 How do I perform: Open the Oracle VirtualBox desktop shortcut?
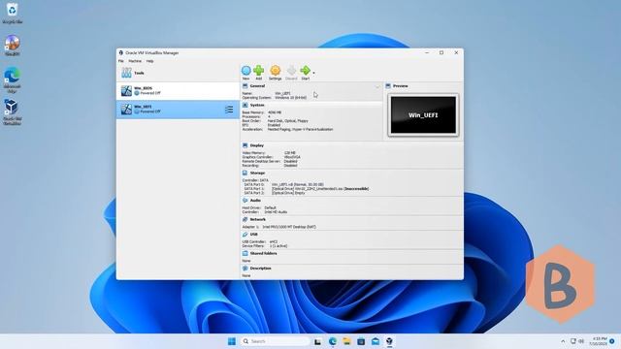12,112
